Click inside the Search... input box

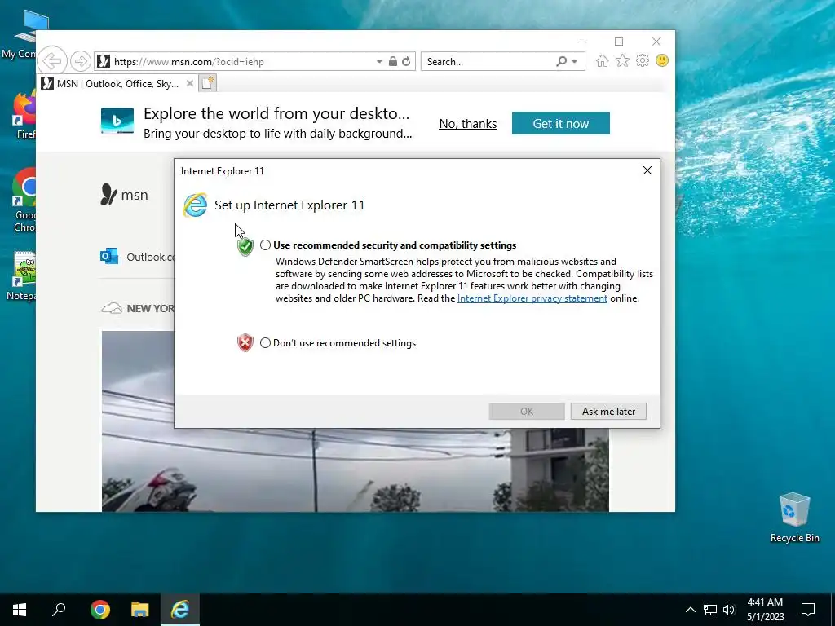tap(489, 61)
